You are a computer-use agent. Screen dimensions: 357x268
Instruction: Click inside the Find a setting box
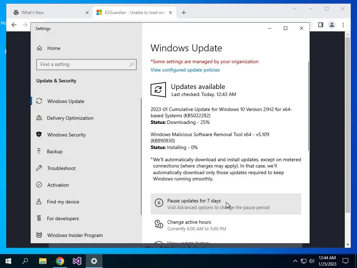(x=86, y=65)
